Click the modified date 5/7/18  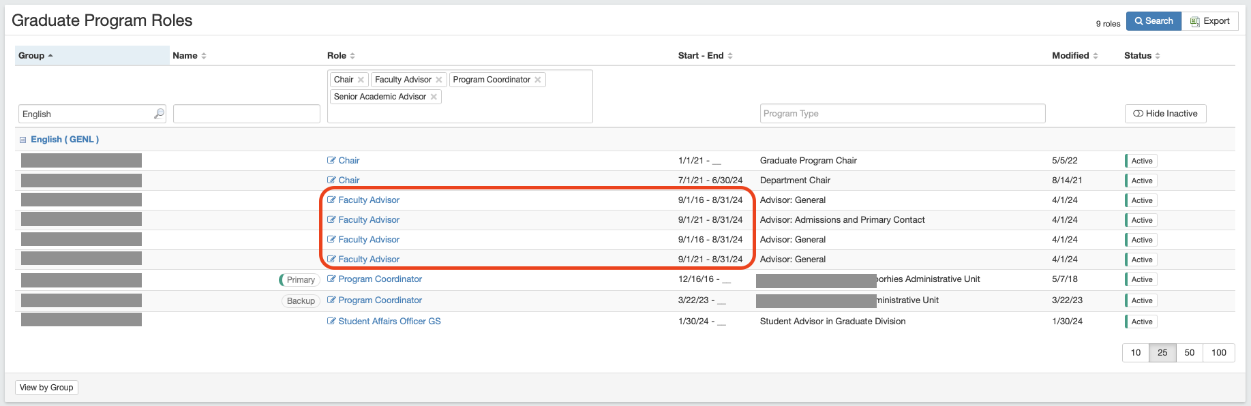1065,279
